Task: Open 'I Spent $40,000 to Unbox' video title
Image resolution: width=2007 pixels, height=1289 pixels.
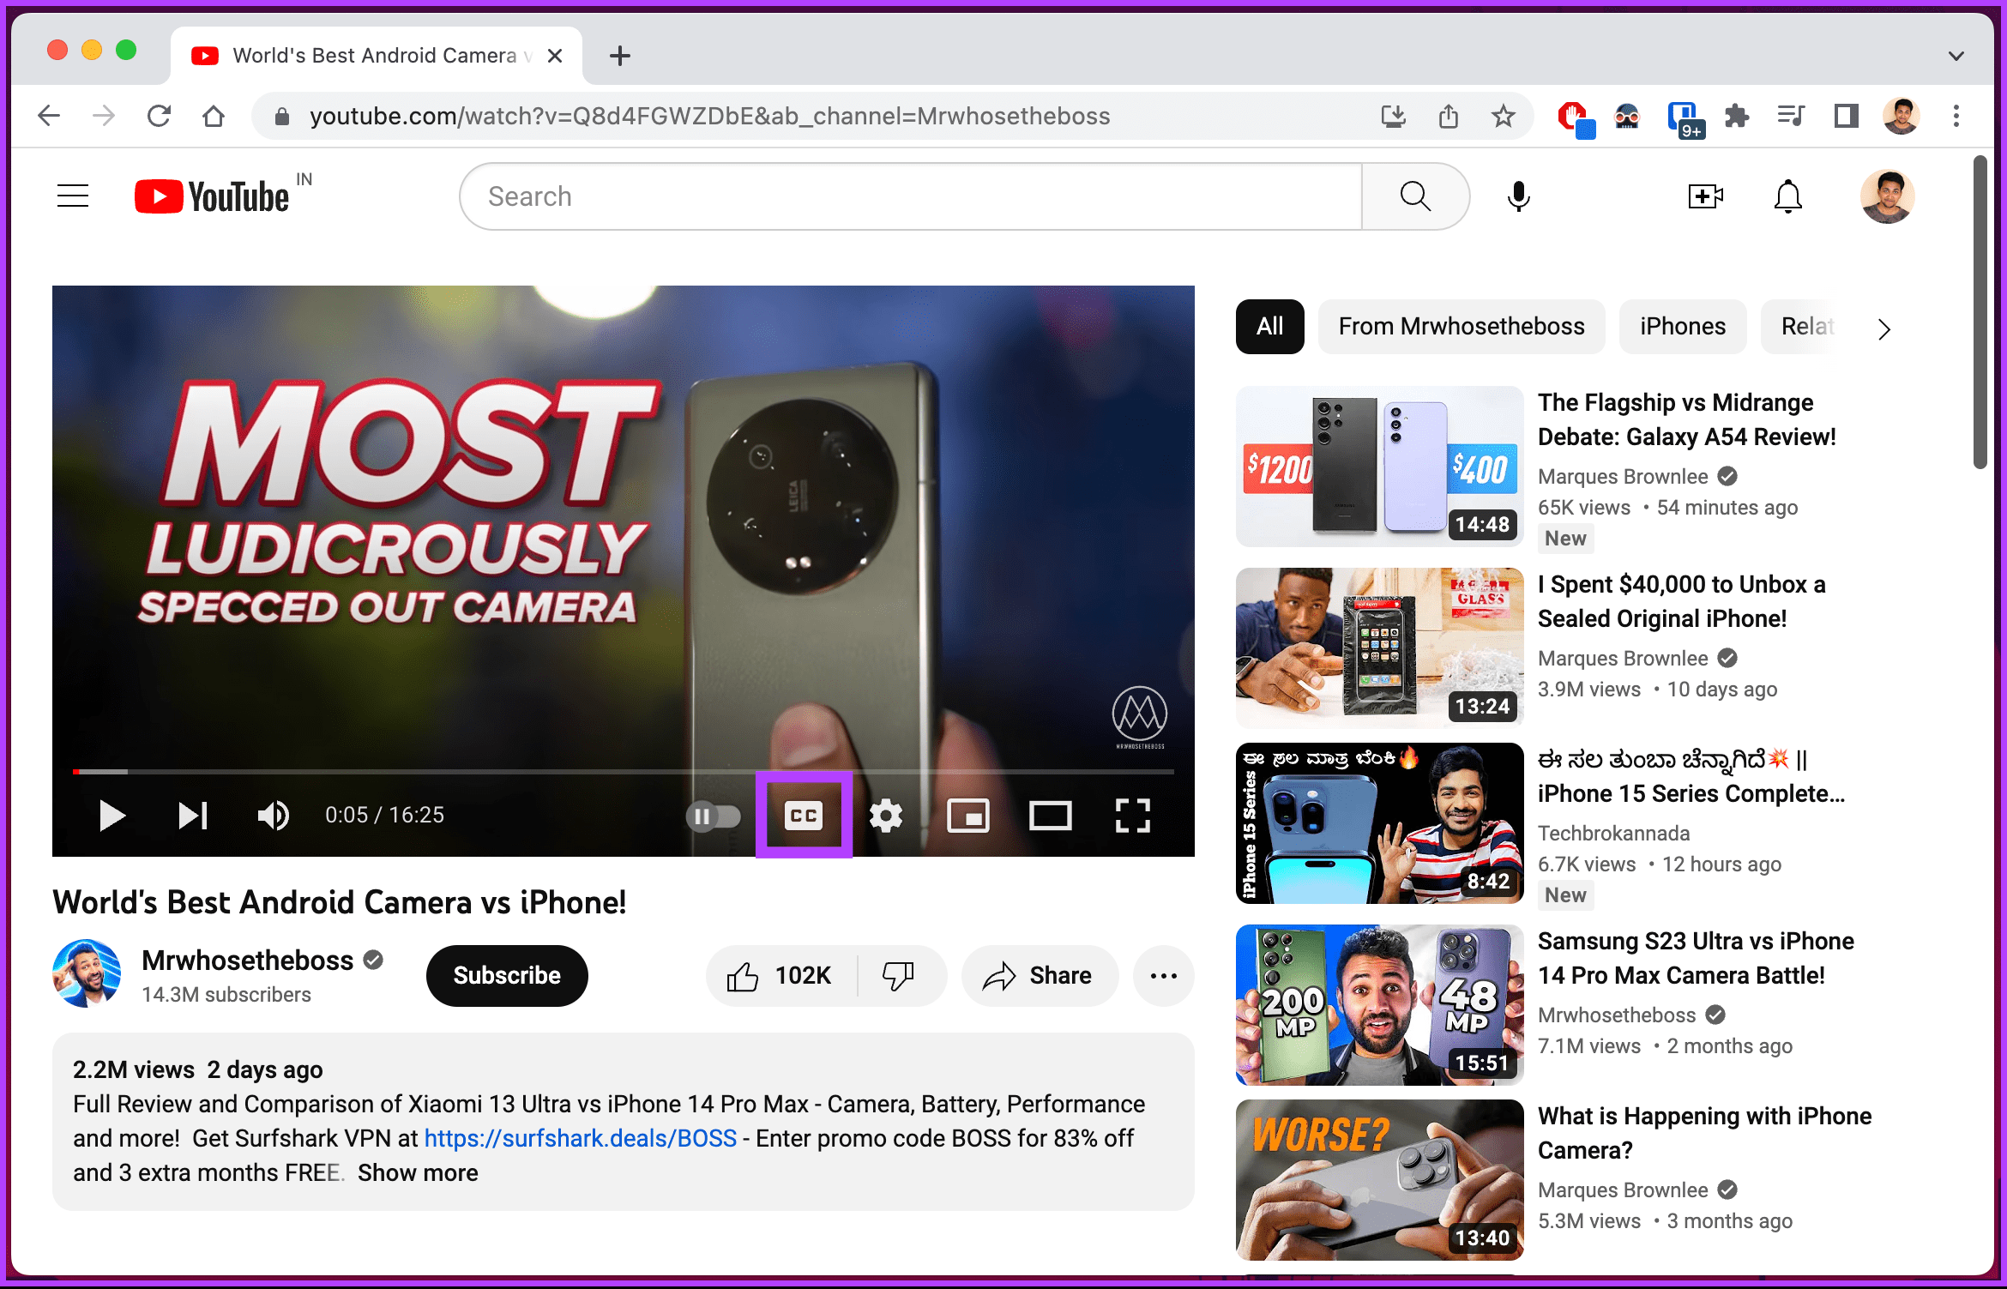Action: click(x=1681, y=601)
